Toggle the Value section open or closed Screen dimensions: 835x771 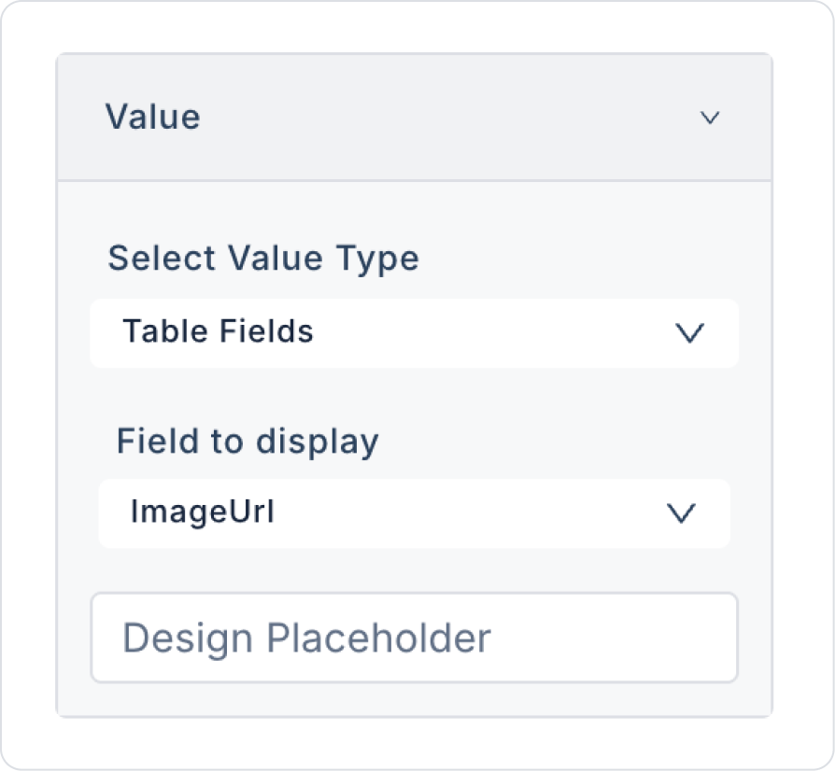point(710,118)
